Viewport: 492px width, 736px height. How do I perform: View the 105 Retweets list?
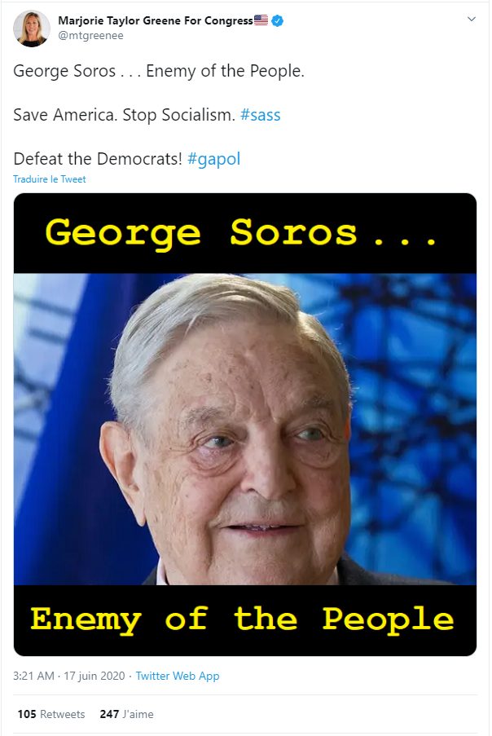[x=51, y=714]
